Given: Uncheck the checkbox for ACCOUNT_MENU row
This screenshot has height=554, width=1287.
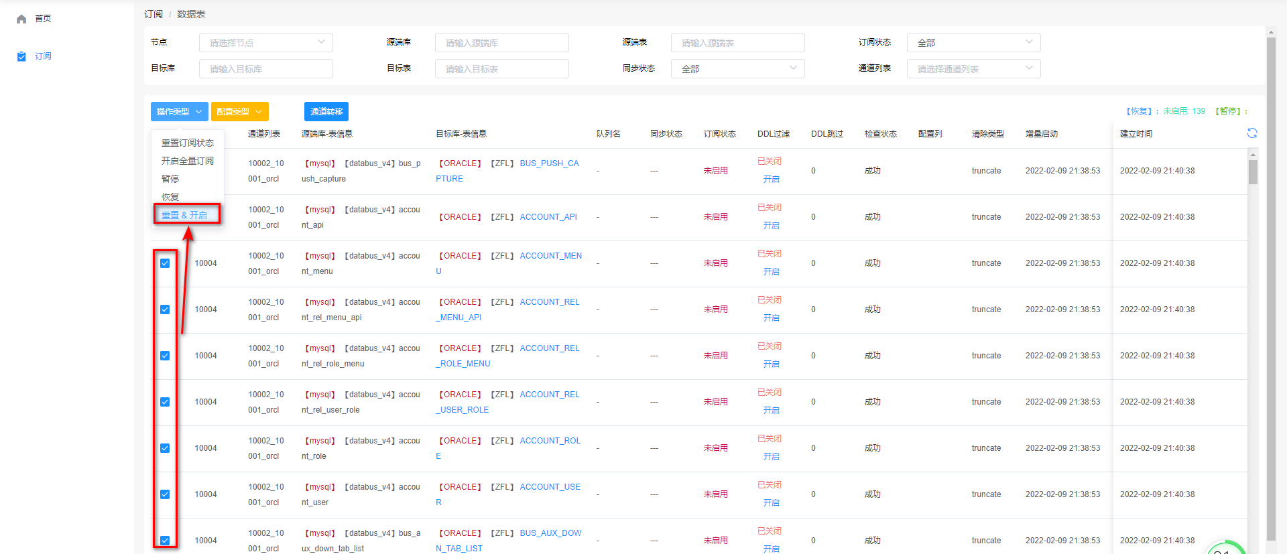Looking at the screenshot, I should coord(165,263).
